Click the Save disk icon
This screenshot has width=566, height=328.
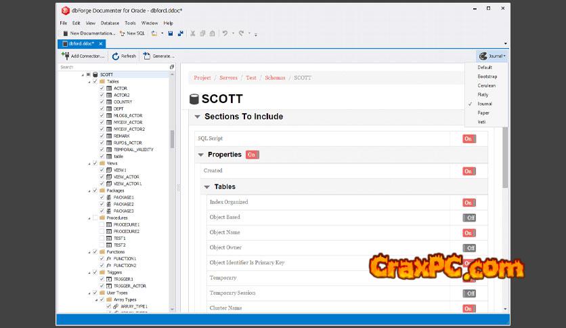170,33
